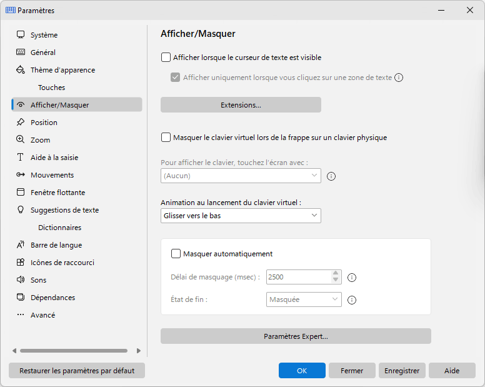
Task: Click the Système monitor icon
Action: point(21,34)
